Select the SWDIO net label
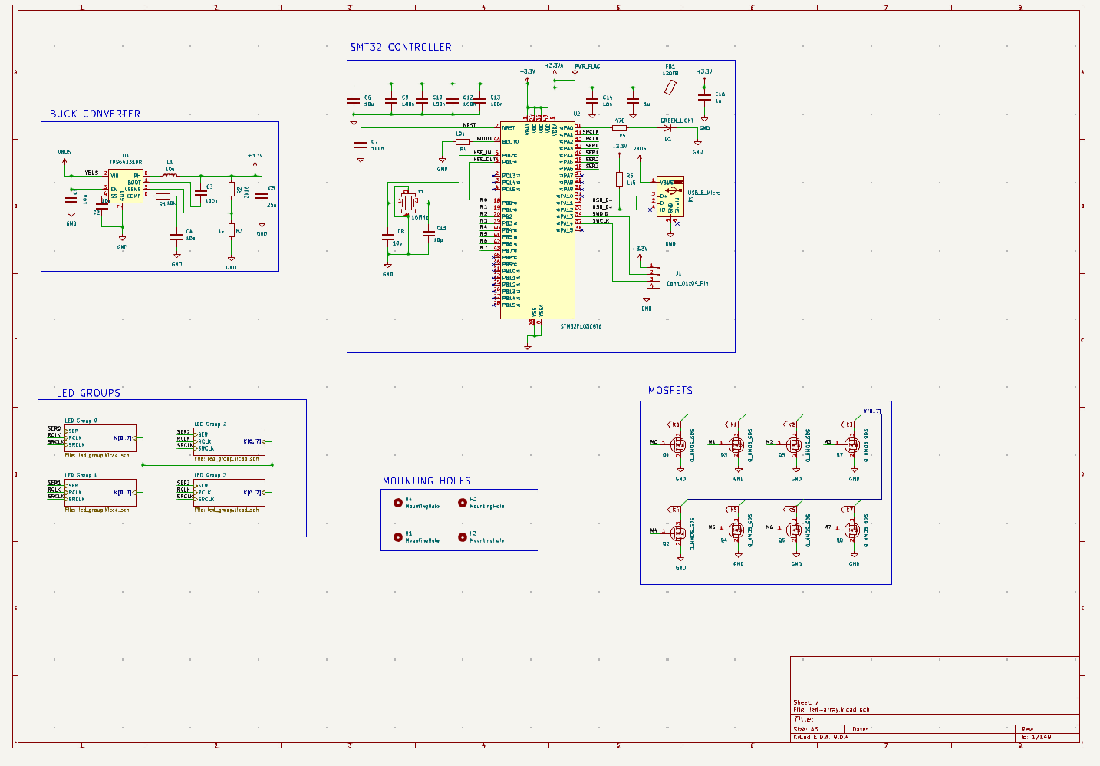 (600, 214)
